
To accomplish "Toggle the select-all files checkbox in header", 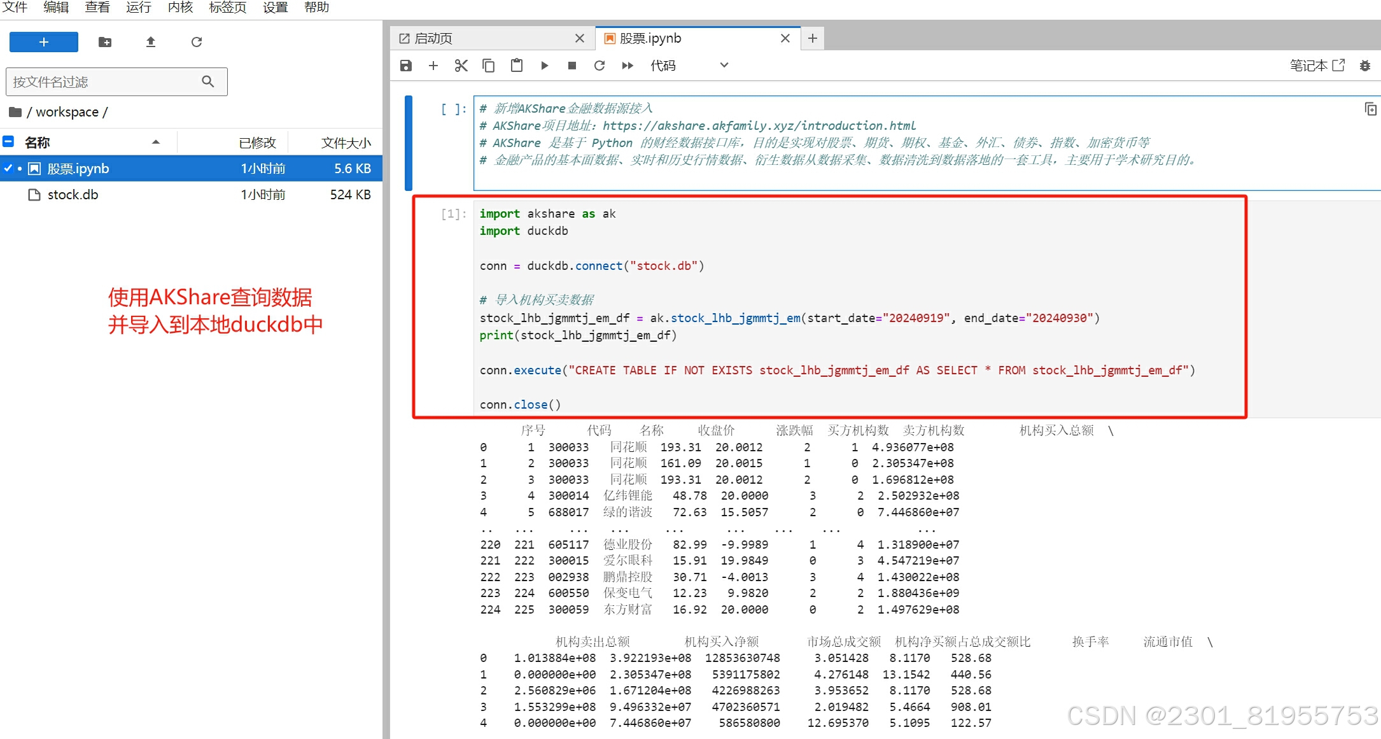I will point(8,142).
